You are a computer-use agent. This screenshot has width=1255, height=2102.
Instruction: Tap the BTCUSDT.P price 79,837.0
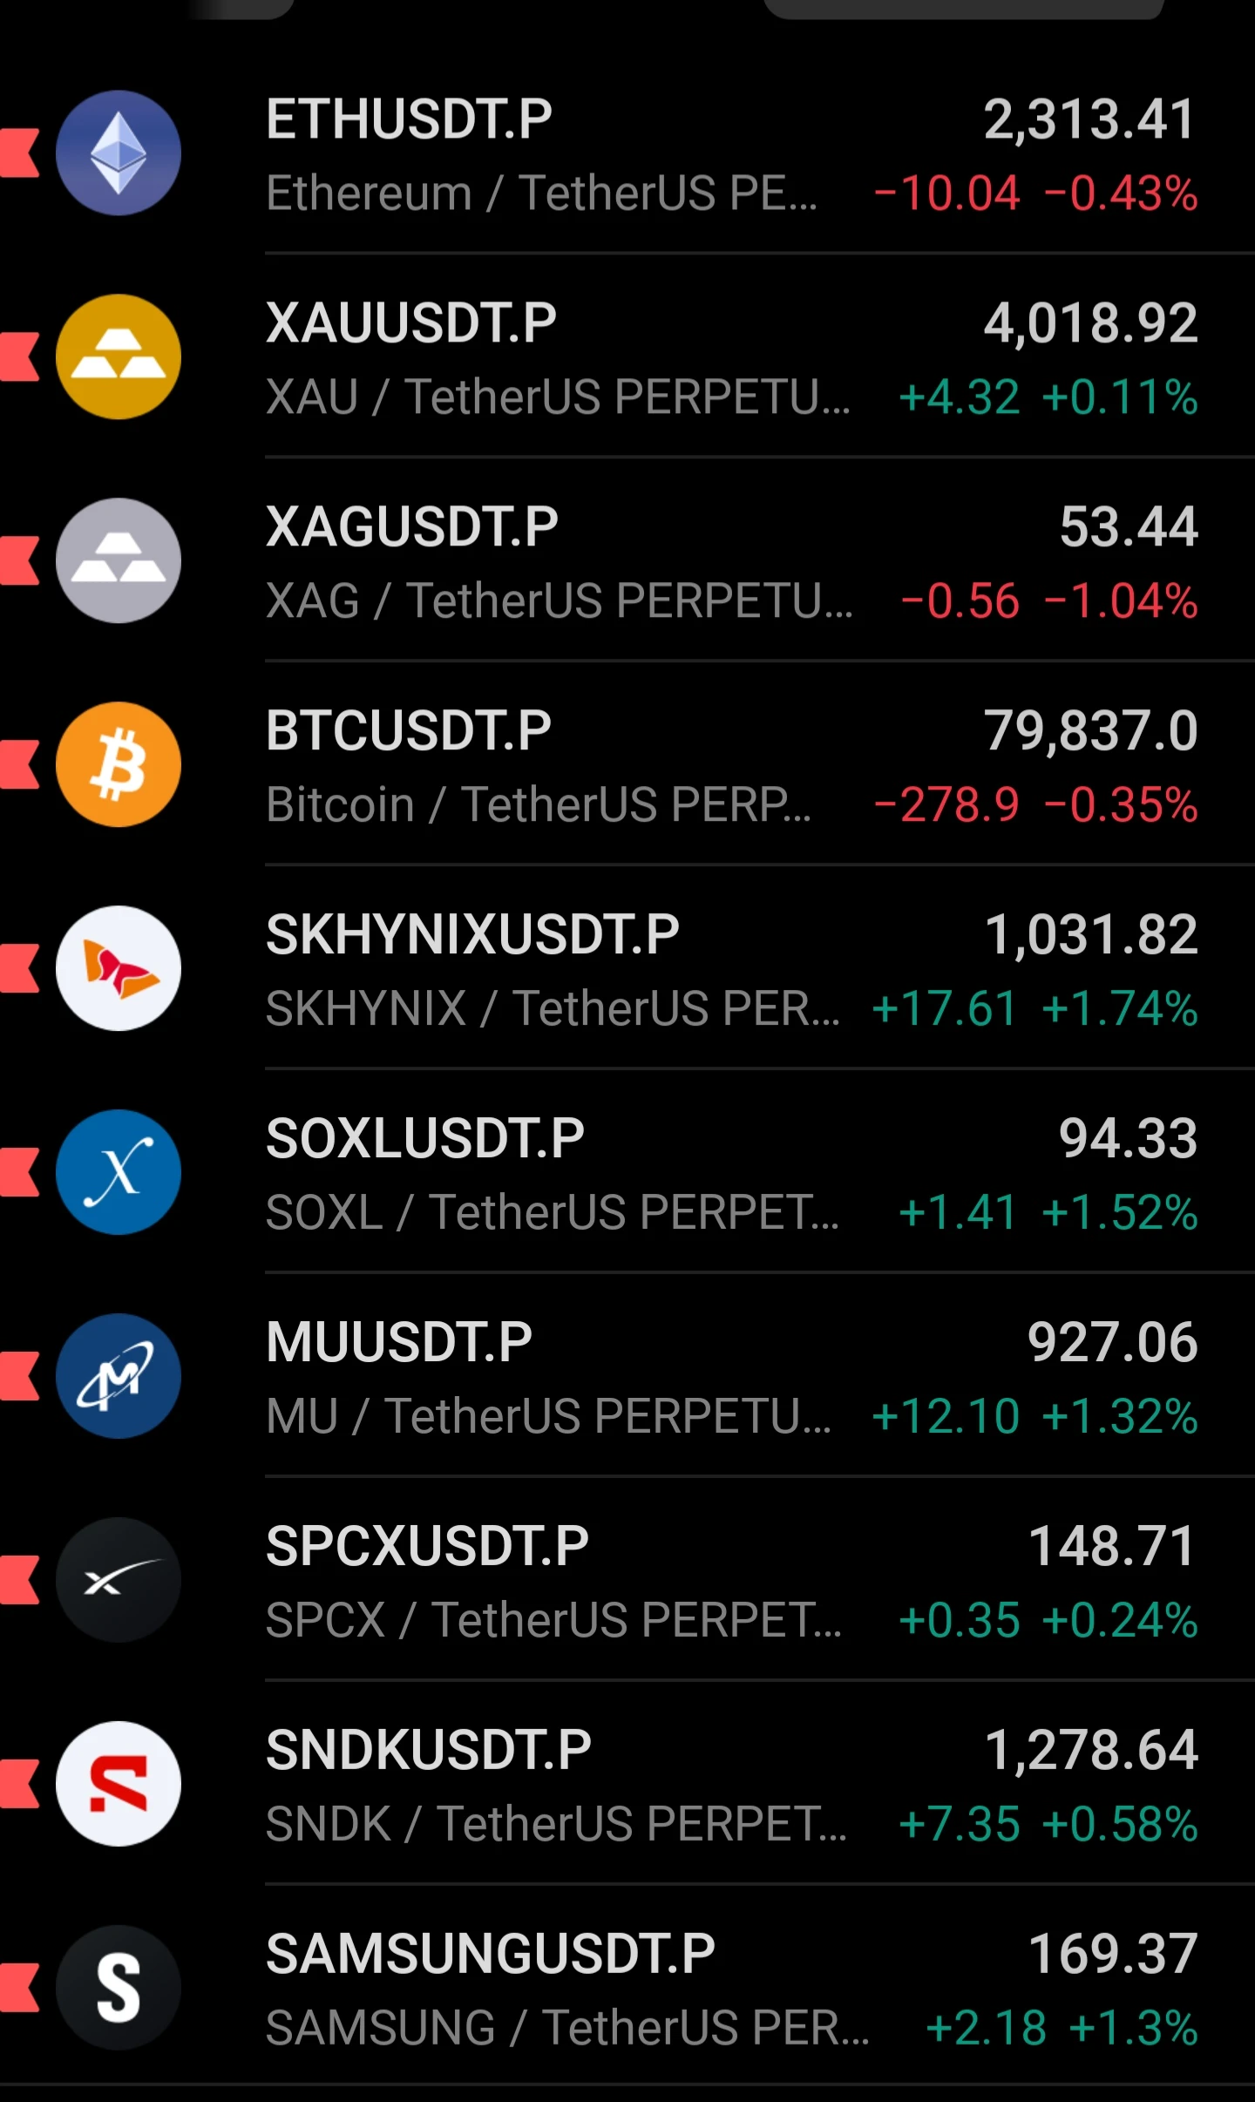pos(1091,730)
